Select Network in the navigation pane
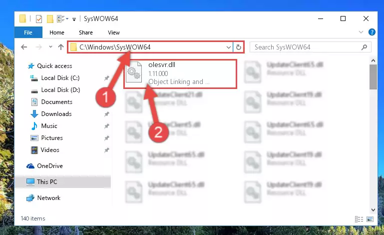This screenshot has height=235, width=384. pos(48,197)
